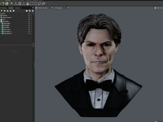Click the gray sphere icon in toolbar

[7, 4]
